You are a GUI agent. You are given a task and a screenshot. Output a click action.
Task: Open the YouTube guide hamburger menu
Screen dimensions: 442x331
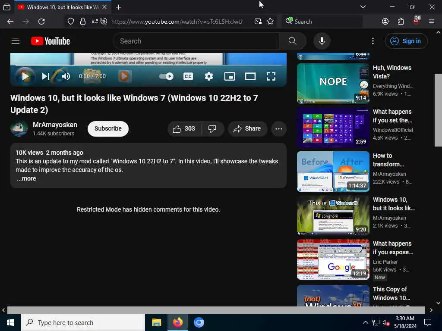tap(16, 41)
